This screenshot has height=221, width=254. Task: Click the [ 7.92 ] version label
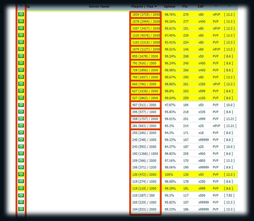click(229, 195)
